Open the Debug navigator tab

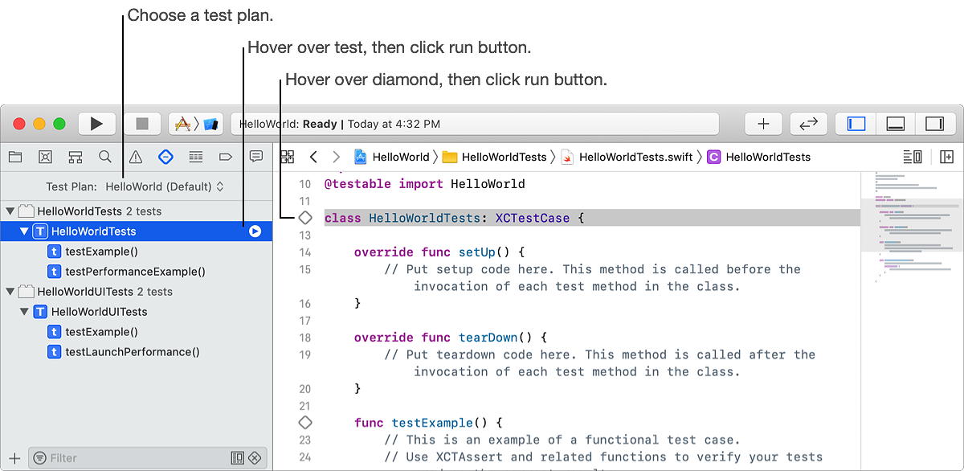195,156
